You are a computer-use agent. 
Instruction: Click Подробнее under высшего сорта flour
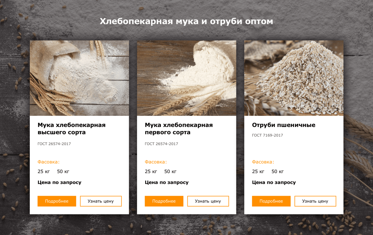click(57, 201)
